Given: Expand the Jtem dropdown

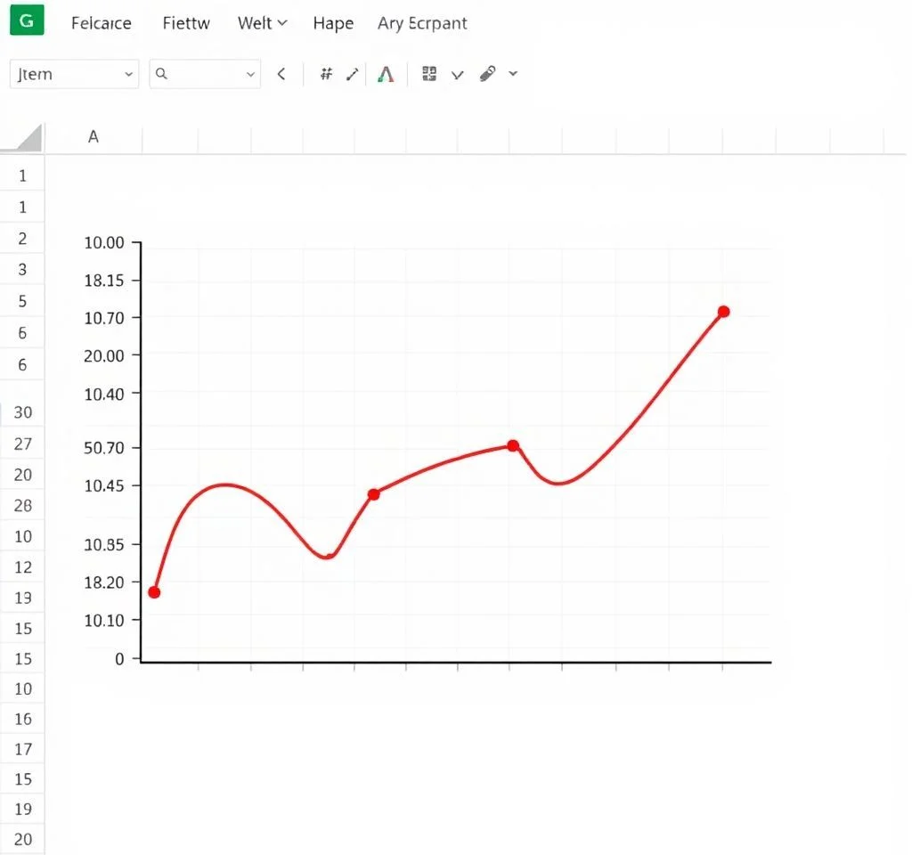Looking at the screenshot, I should [x=129, y=75].
